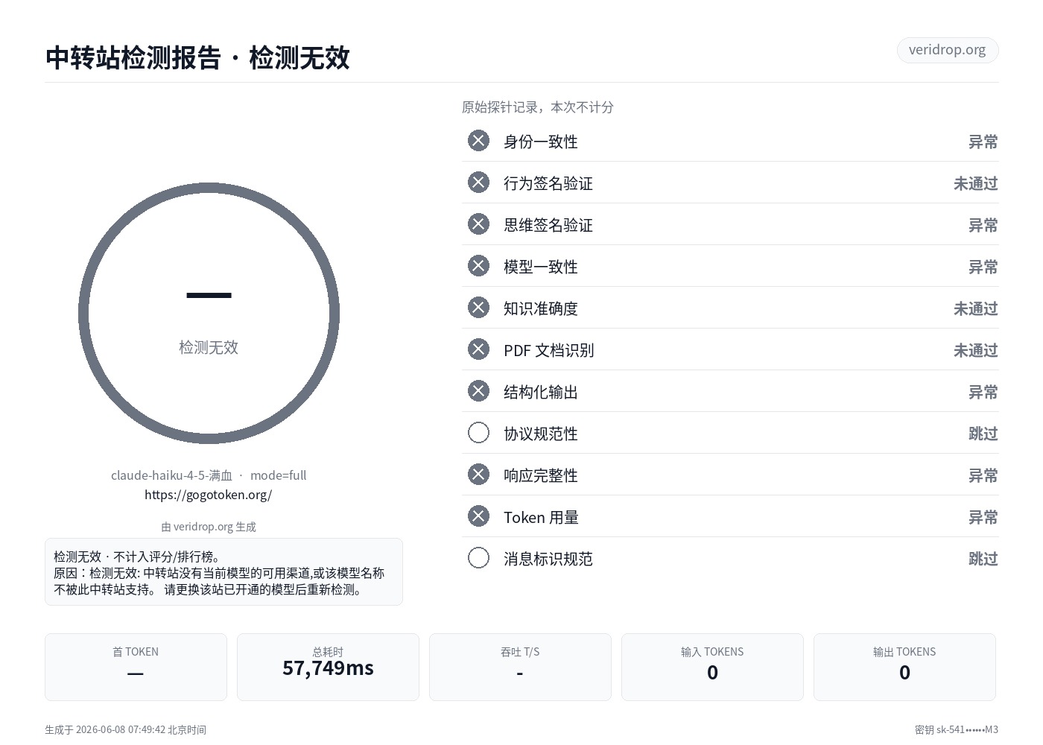Click the X icon next to 模型一致性

pos(478,266)
